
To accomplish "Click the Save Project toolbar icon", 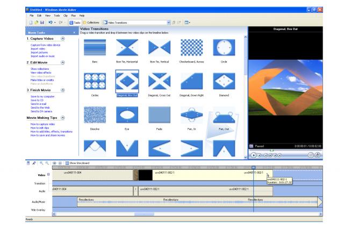I will coord(42,23).
